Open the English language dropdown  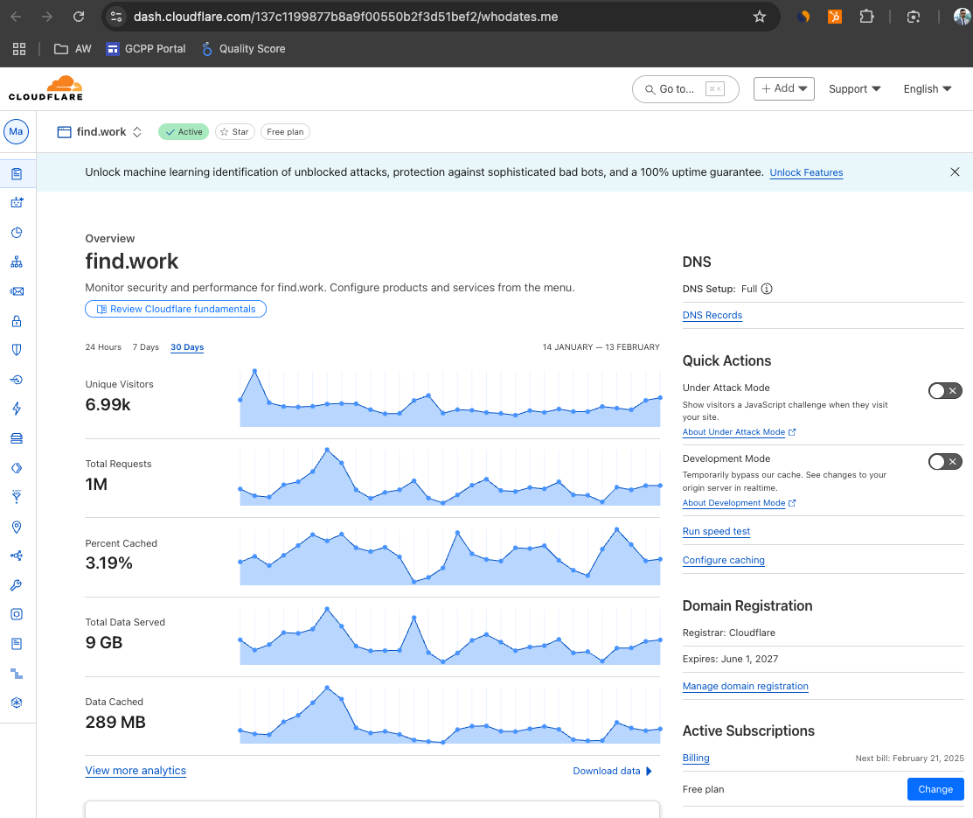(927, 89)
